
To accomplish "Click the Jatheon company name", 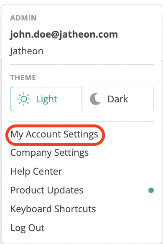I will coord(27,51).
